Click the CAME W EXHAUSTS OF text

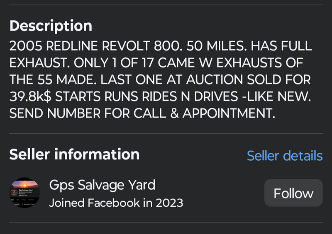click(x=230, y=63)
